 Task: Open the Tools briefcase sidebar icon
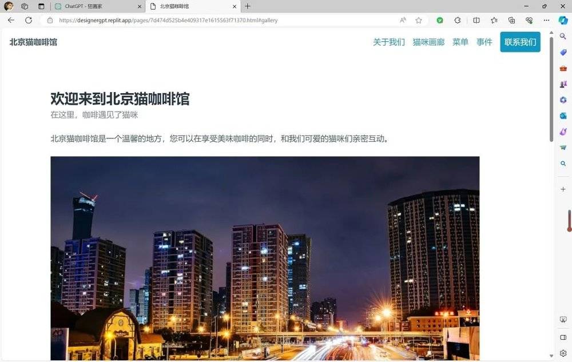pyautogui.click(x=563, y=68)
